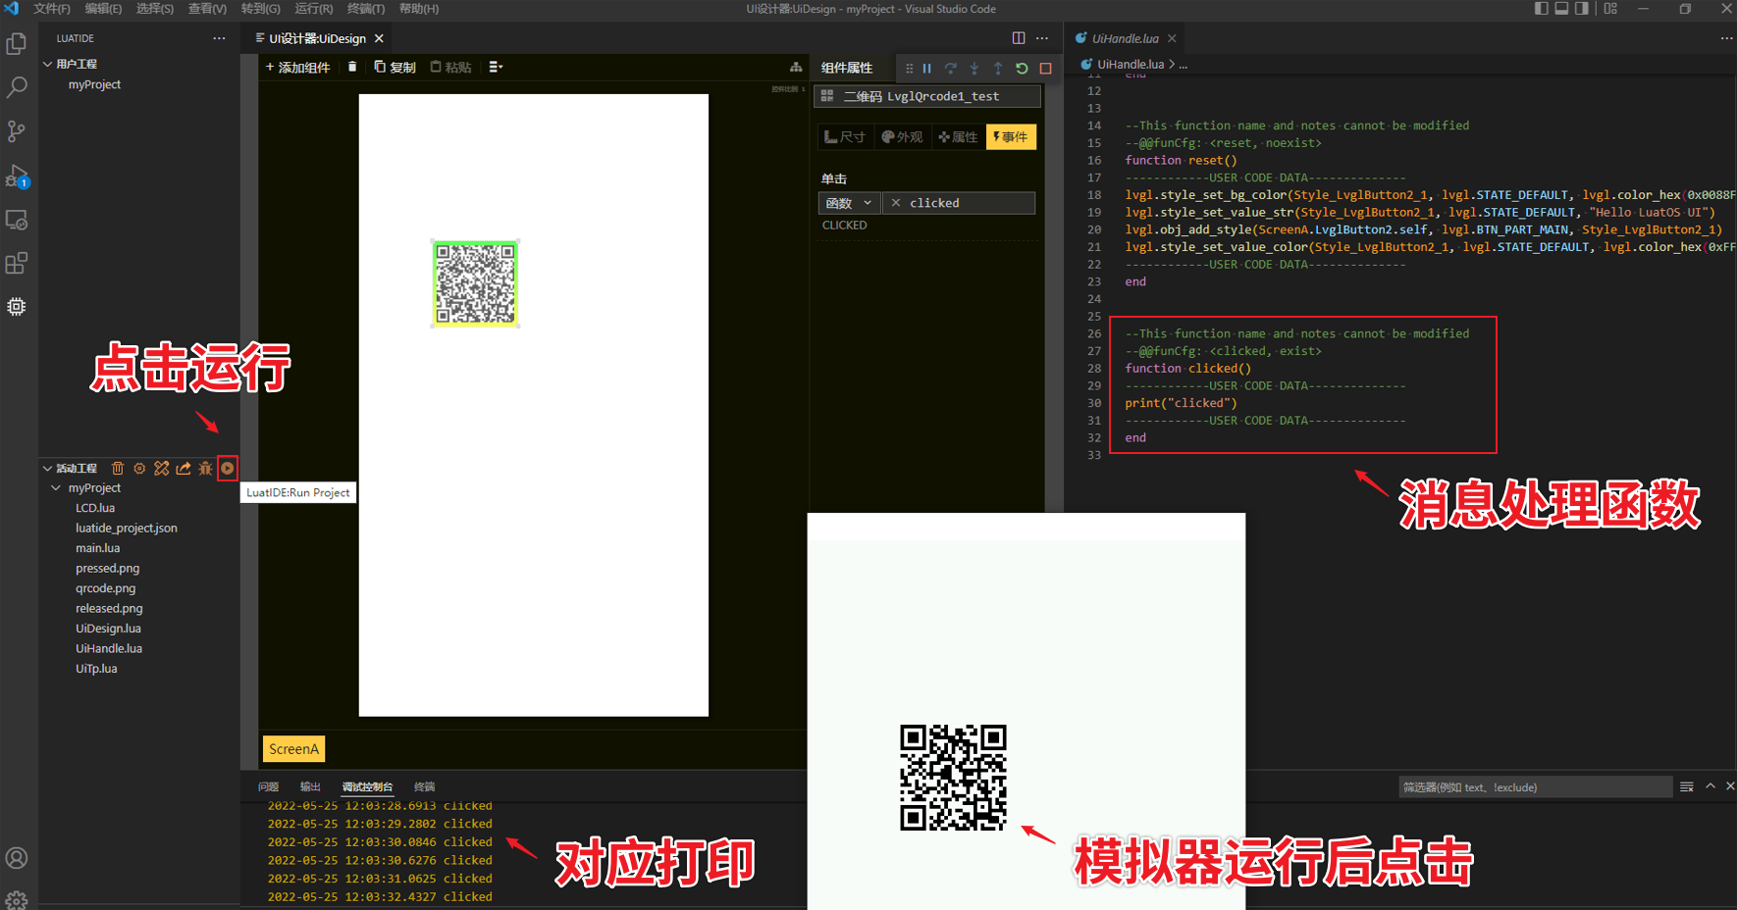Delete project via the trash icon beside 活动工程
1737x910 pixels.
(118, 468)
